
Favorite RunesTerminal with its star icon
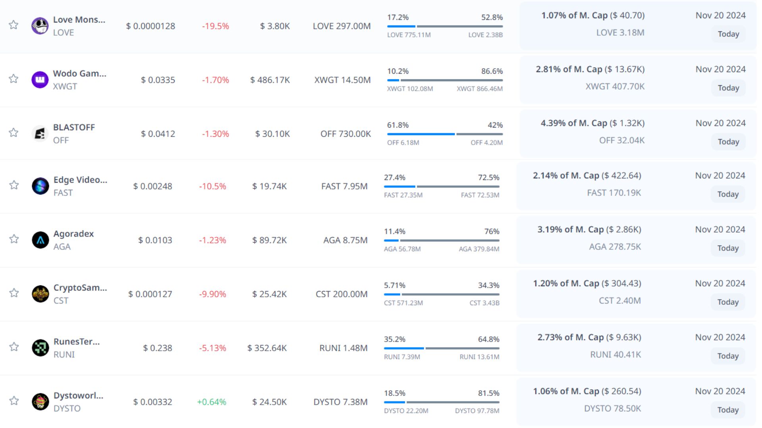click(14, 347)
